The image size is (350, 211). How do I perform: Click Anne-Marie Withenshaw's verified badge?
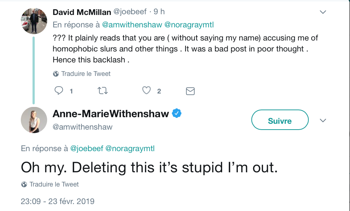176,114
